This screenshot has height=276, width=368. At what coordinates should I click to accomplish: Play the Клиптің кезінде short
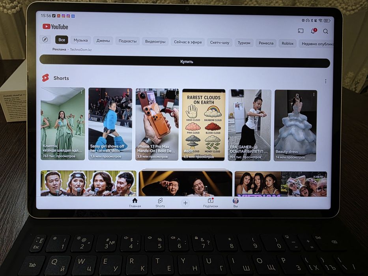coord(63,124)
